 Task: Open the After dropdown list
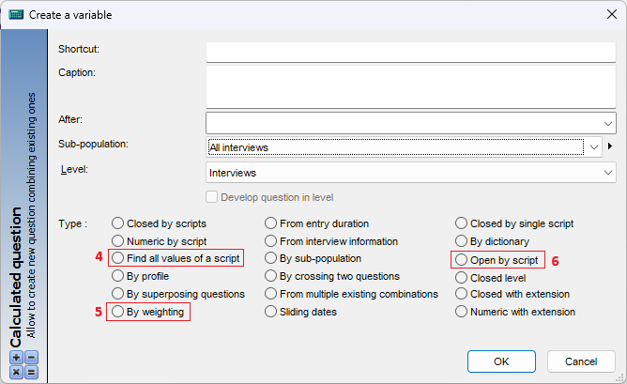tap(411, 123)
